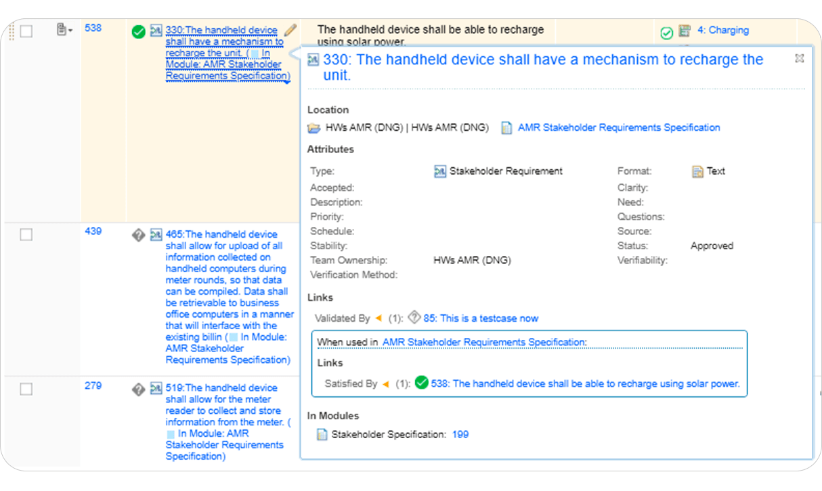
Task: Click the pencil edit icon for requirement 330
Action: [290, 30]
